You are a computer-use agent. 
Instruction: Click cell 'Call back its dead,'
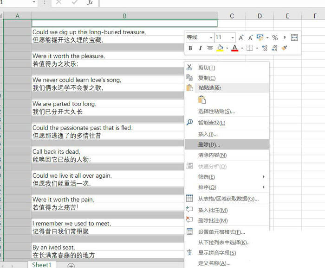click(108, 151)
